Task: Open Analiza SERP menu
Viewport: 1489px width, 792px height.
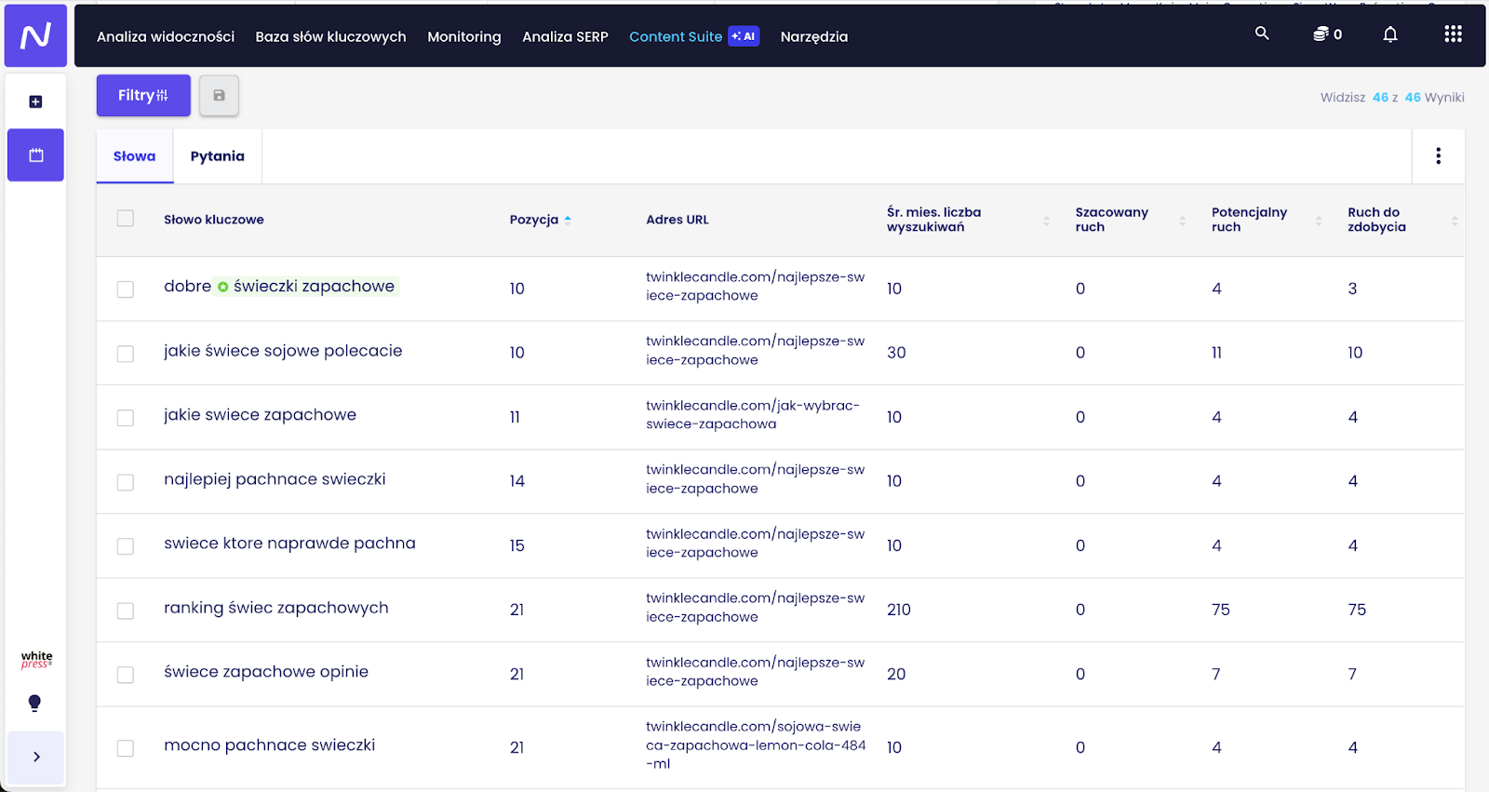Action: pyautogui.click(x=565, y=36)
